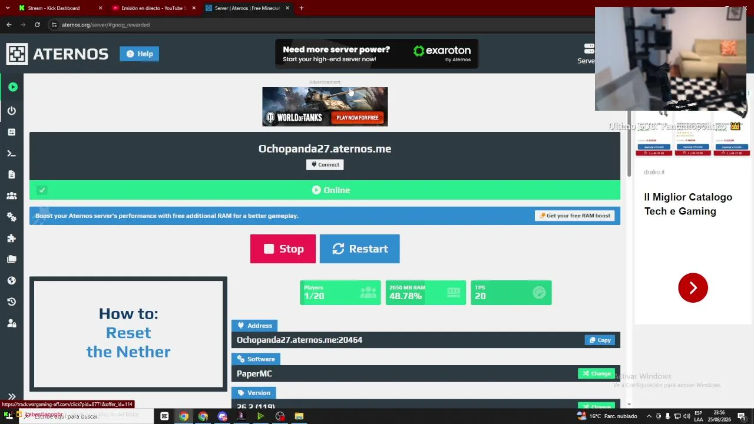View site information icon in address bar
The height and width of the screenshot is (424, 754).
pyautogui.click(x=54, y=25)
